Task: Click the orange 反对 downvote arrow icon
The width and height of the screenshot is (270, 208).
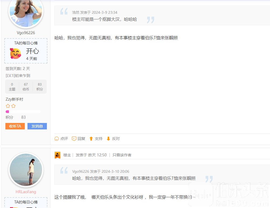Action: [108, 139]
